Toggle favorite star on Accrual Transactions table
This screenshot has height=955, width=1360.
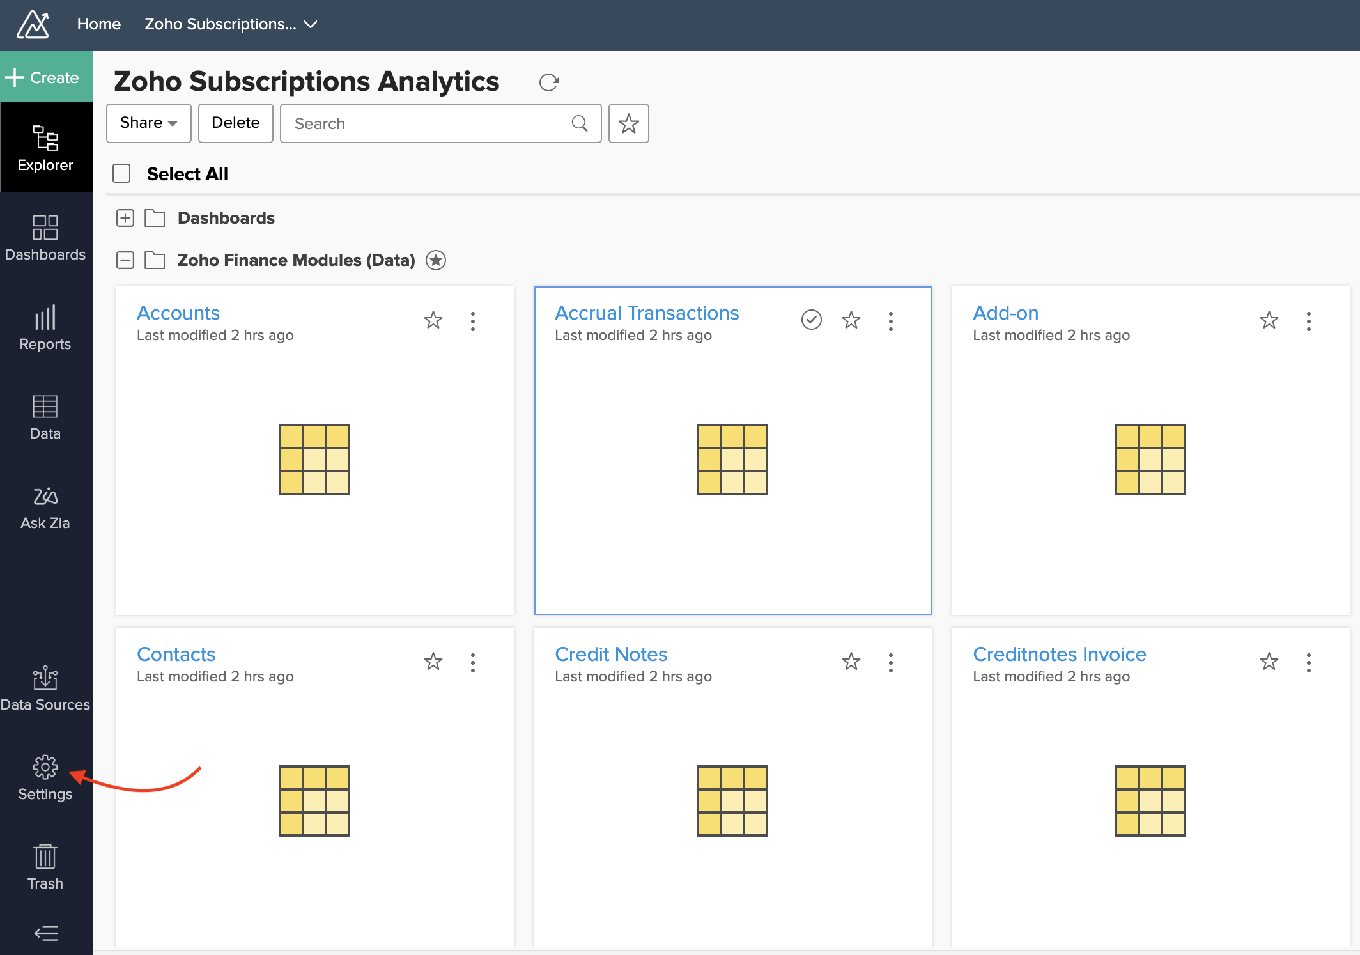(x=851, y=320)
